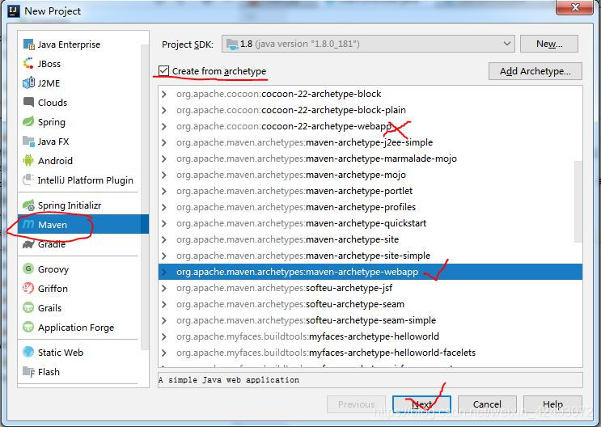The width and height of the screenshot is (601, 427).
Task: Click the SDK folder icon in Project SDK field
Action: pos(232,44)
